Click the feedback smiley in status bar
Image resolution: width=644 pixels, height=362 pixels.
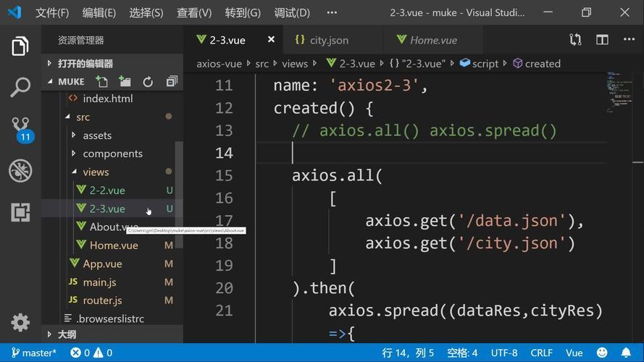602,353
